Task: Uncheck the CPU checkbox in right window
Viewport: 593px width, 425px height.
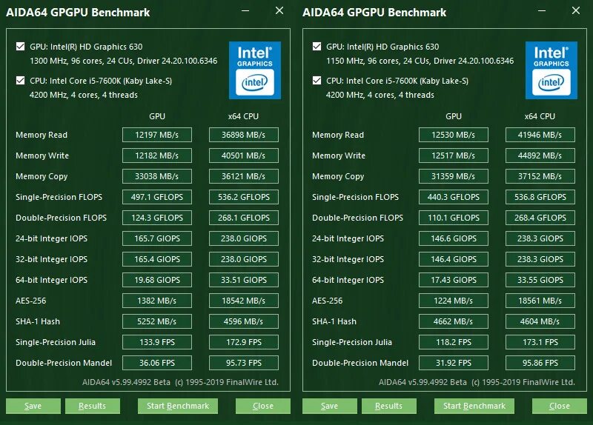Action: [317, 81]
